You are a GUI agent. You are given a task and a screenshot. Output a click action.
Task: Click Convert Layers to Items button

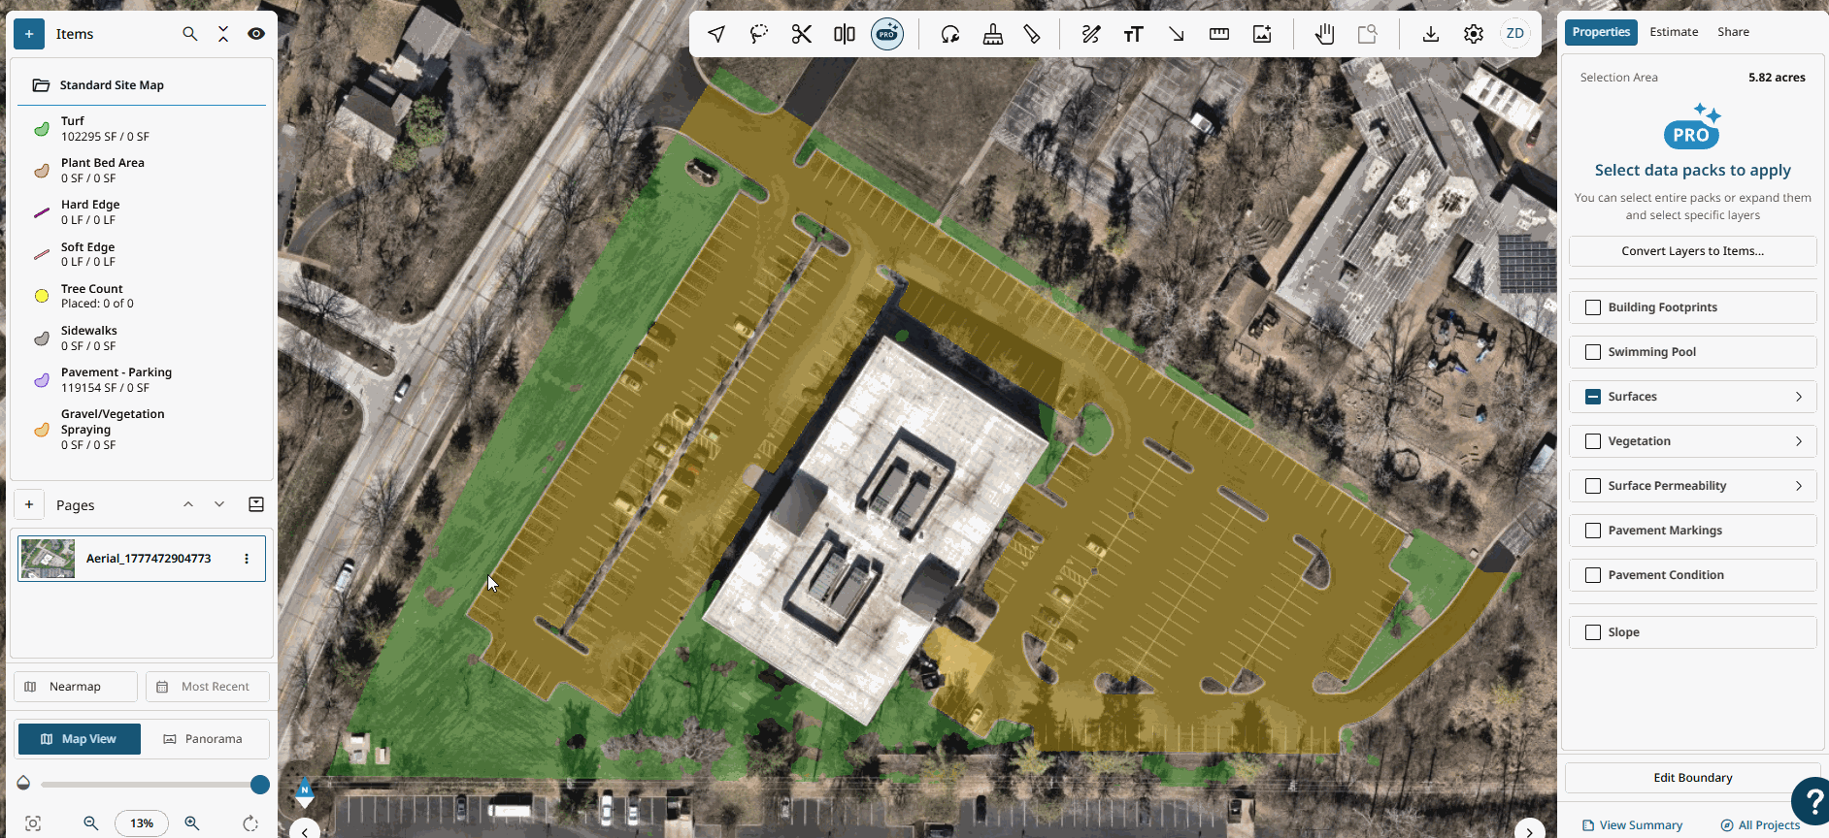(x=1692, y=251)
